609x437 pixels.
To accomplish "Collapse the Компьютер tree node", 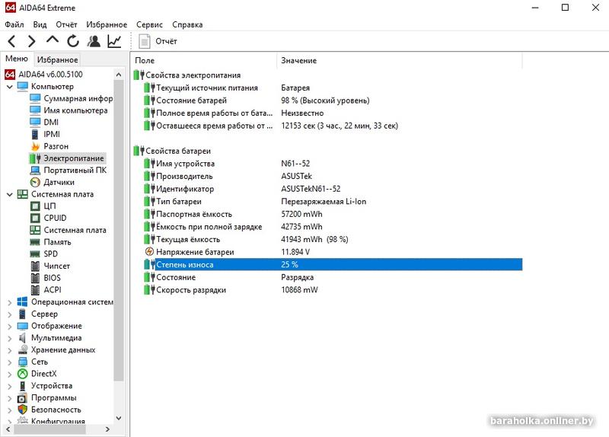I will [x=10, y=87].
